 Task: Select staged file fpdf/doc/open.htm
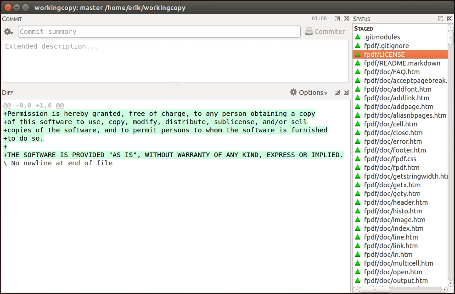[400, 272]
